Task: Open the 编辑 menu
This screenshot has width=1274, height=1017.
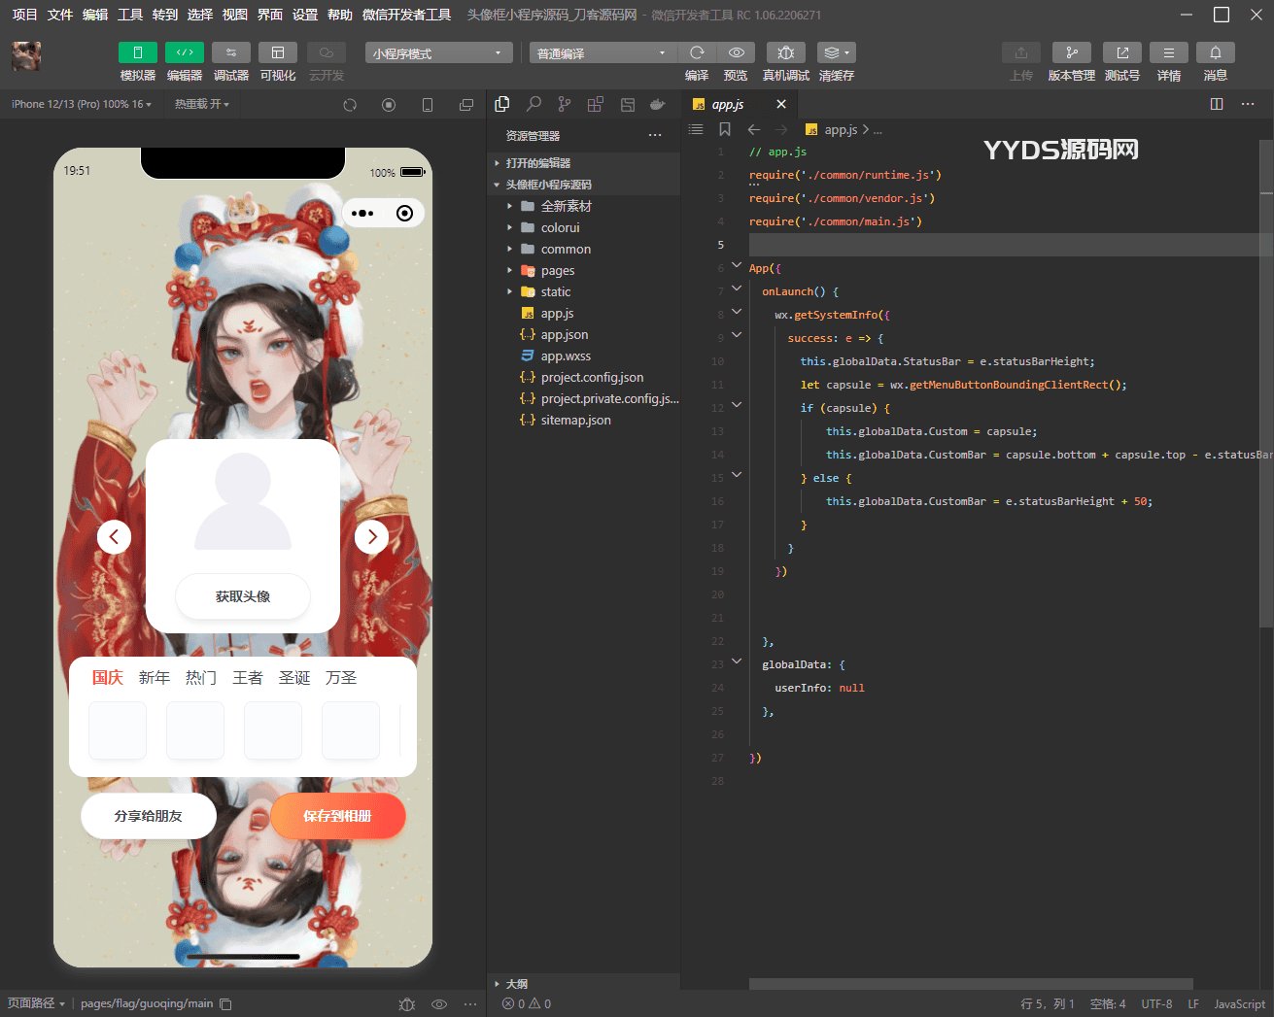Action: pos(95,15)
